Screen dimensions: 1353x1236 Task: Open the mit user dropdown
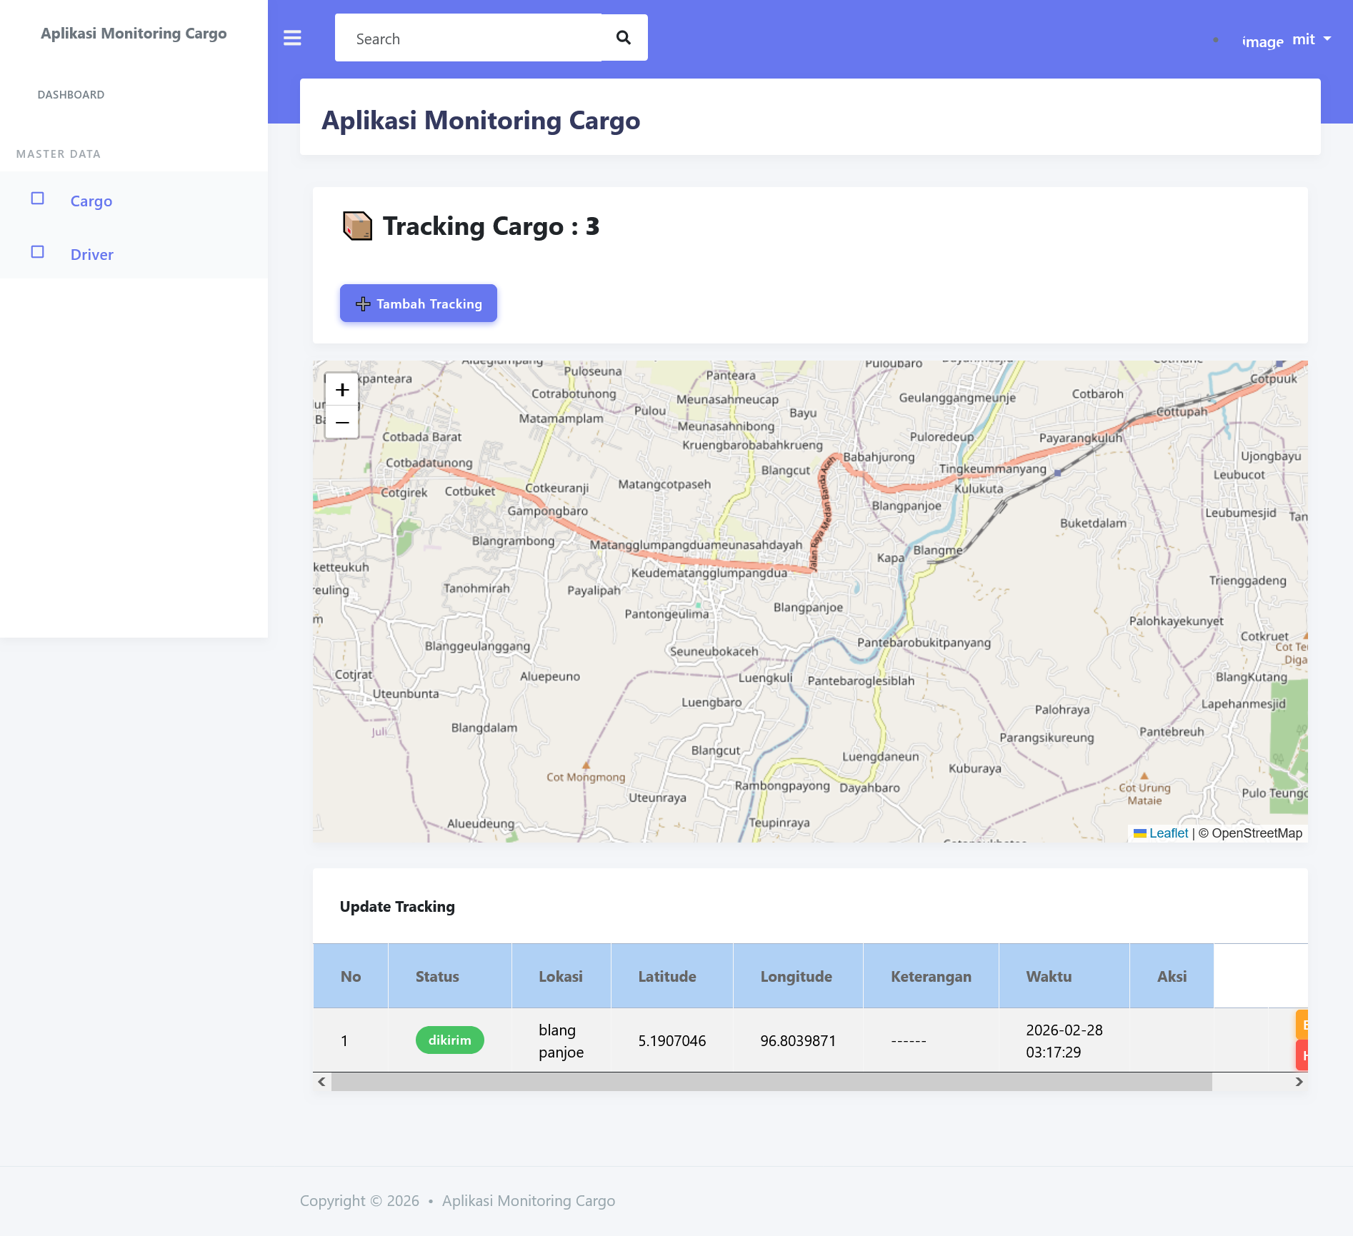pos(1312,39)
